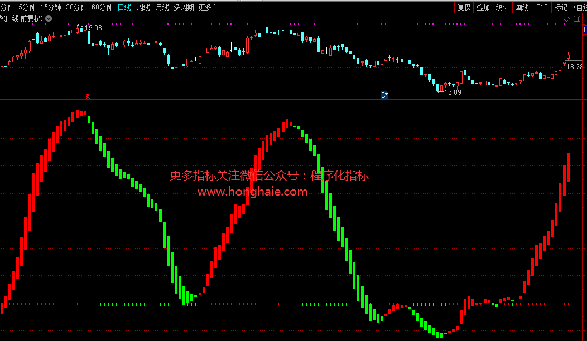This screenshot has height=341, width=587.
Task: Click the blue 财 financial marker icon
Action: [x=384, y=95]
